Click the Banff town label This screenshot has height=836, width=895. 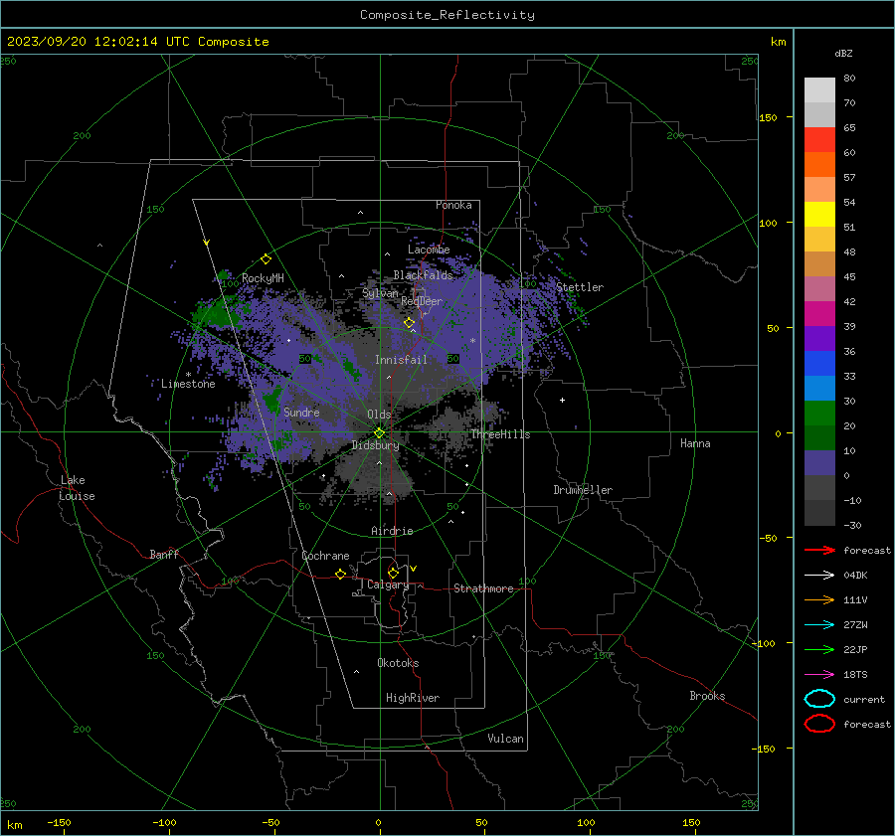(x=164, y=554)
